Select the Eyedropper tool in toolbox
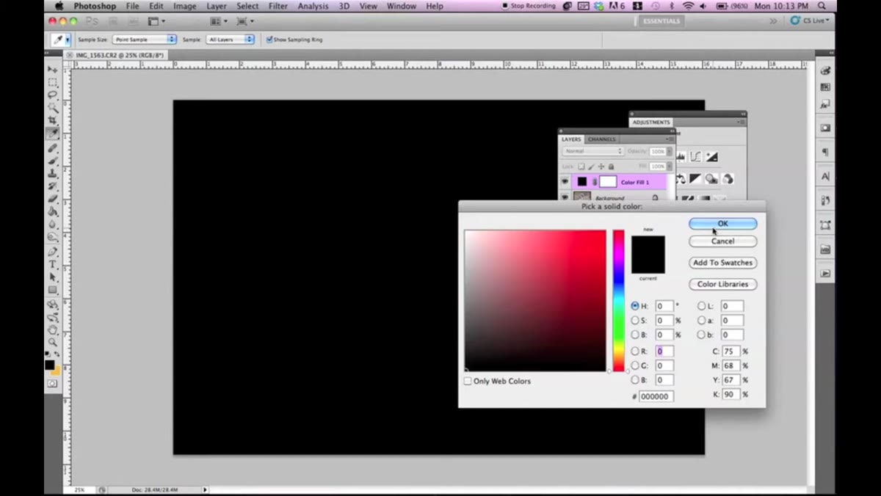The height and width of the screenshot is (496, 881). [53, 134]
